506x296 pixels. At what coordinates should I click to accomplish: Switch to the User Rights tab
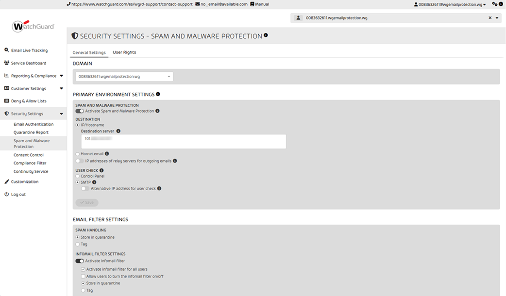pos(124,52)
